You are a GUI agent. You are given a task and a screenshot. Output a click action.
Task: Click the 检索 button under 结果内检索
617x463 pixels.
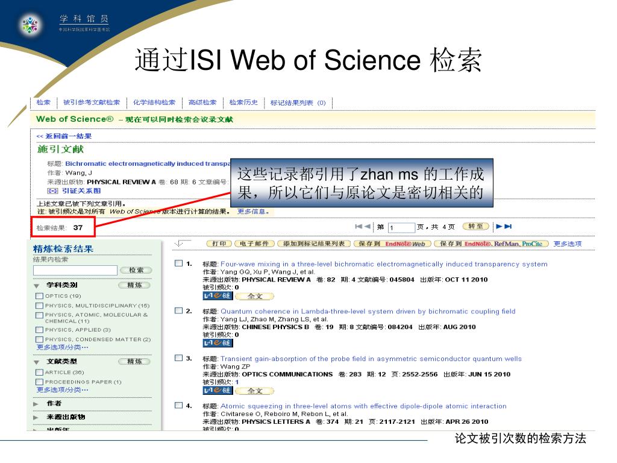pos(136,270)
